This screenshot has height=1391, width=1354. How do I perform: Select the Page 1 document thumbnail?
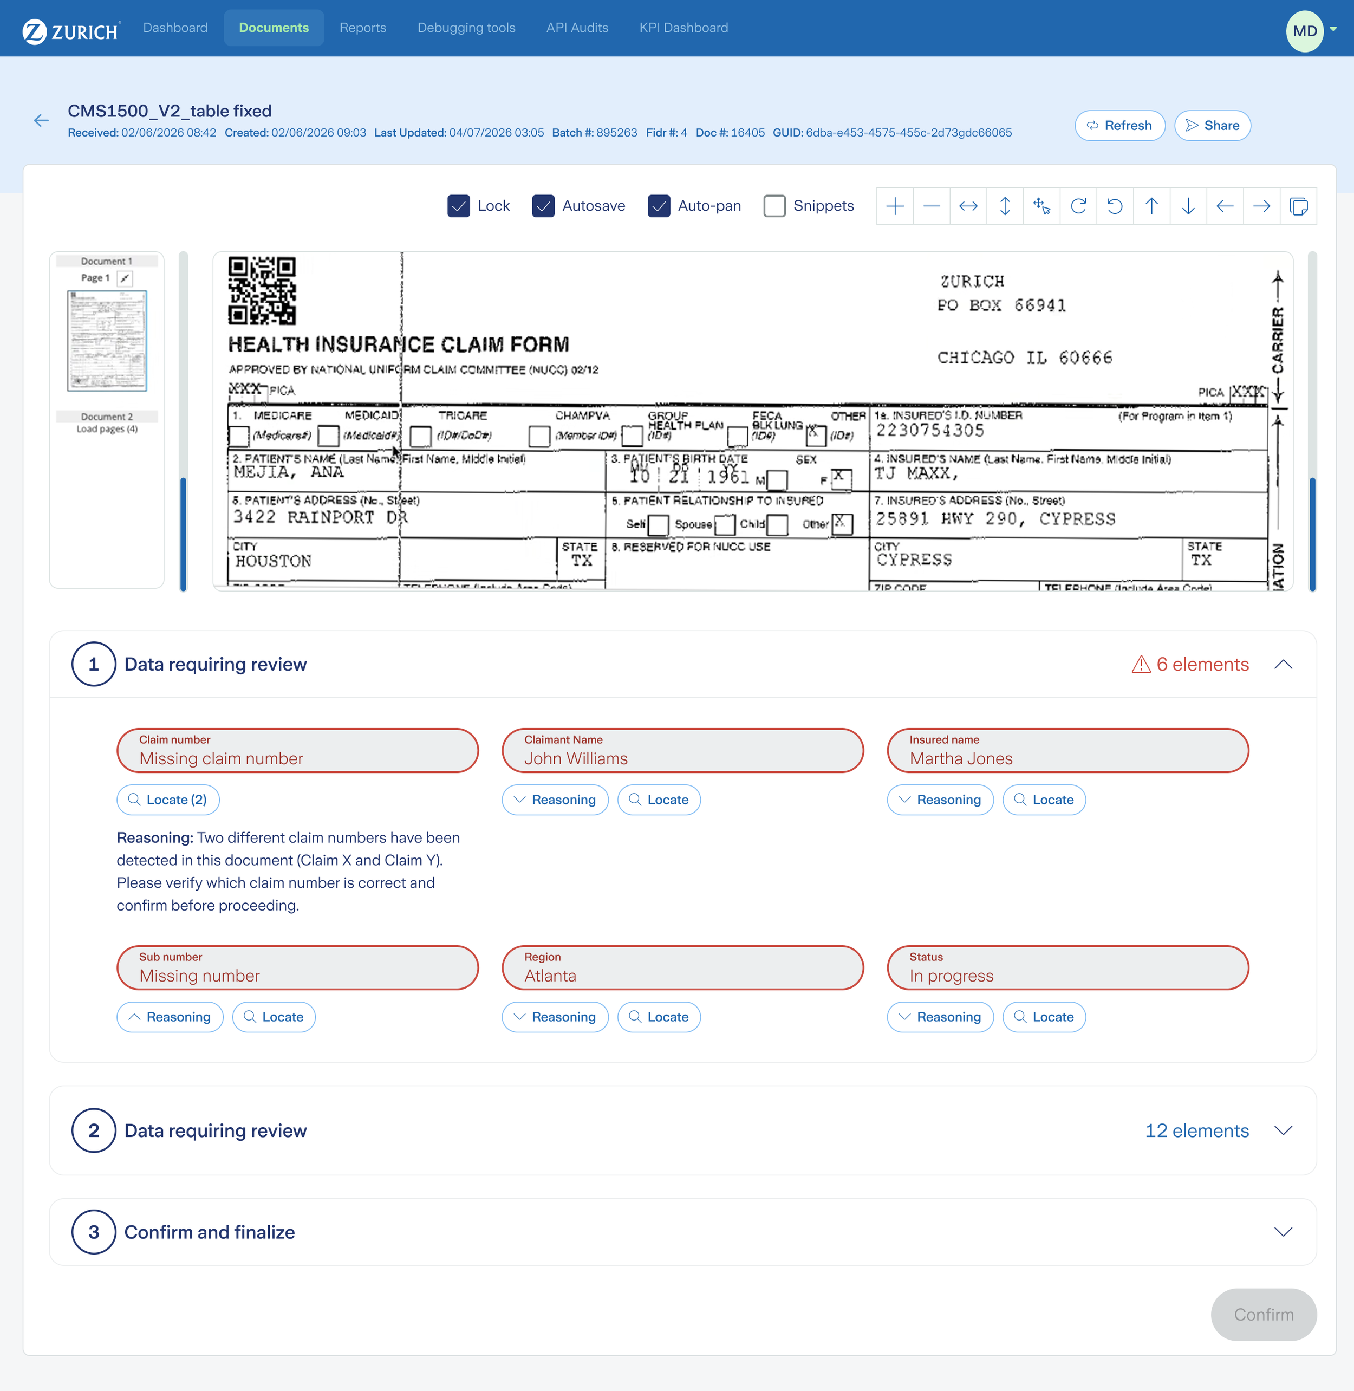107,341
